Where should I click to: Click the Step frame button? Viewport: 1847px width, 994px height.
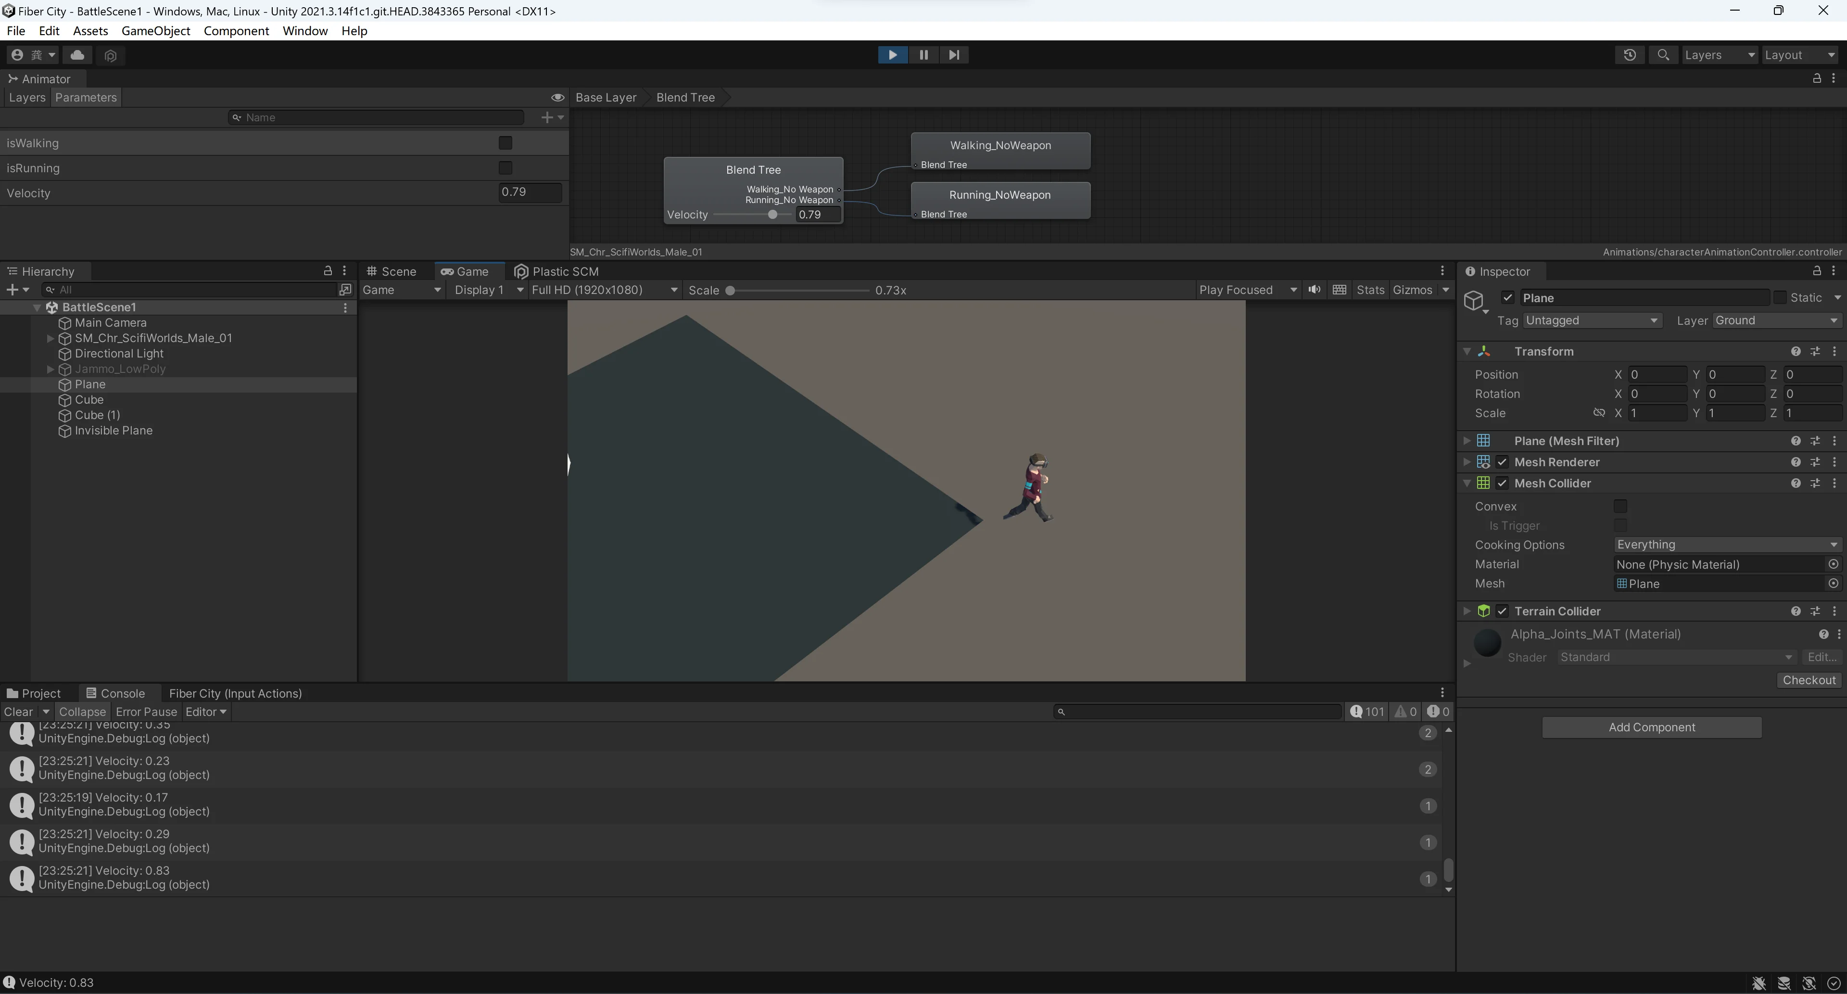coord(954,54)
